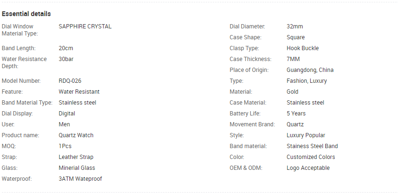Click the Hook Buckle clasp type value

point(303,48)
